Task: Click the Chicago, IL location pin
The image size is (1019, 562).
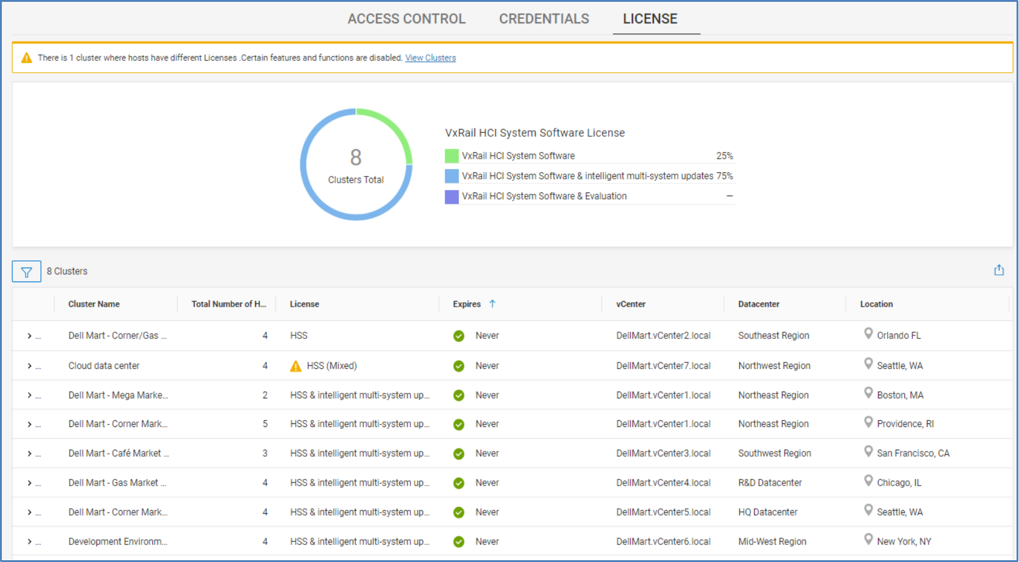Action: (868, 481)
